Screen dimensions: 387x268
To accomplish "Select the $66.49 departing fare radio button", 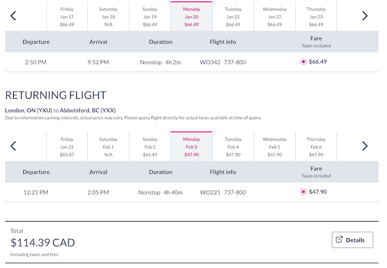I will tap(304, 62).
